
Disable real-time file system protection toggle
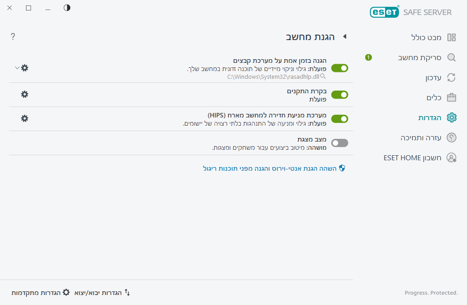tap(339, 68)
